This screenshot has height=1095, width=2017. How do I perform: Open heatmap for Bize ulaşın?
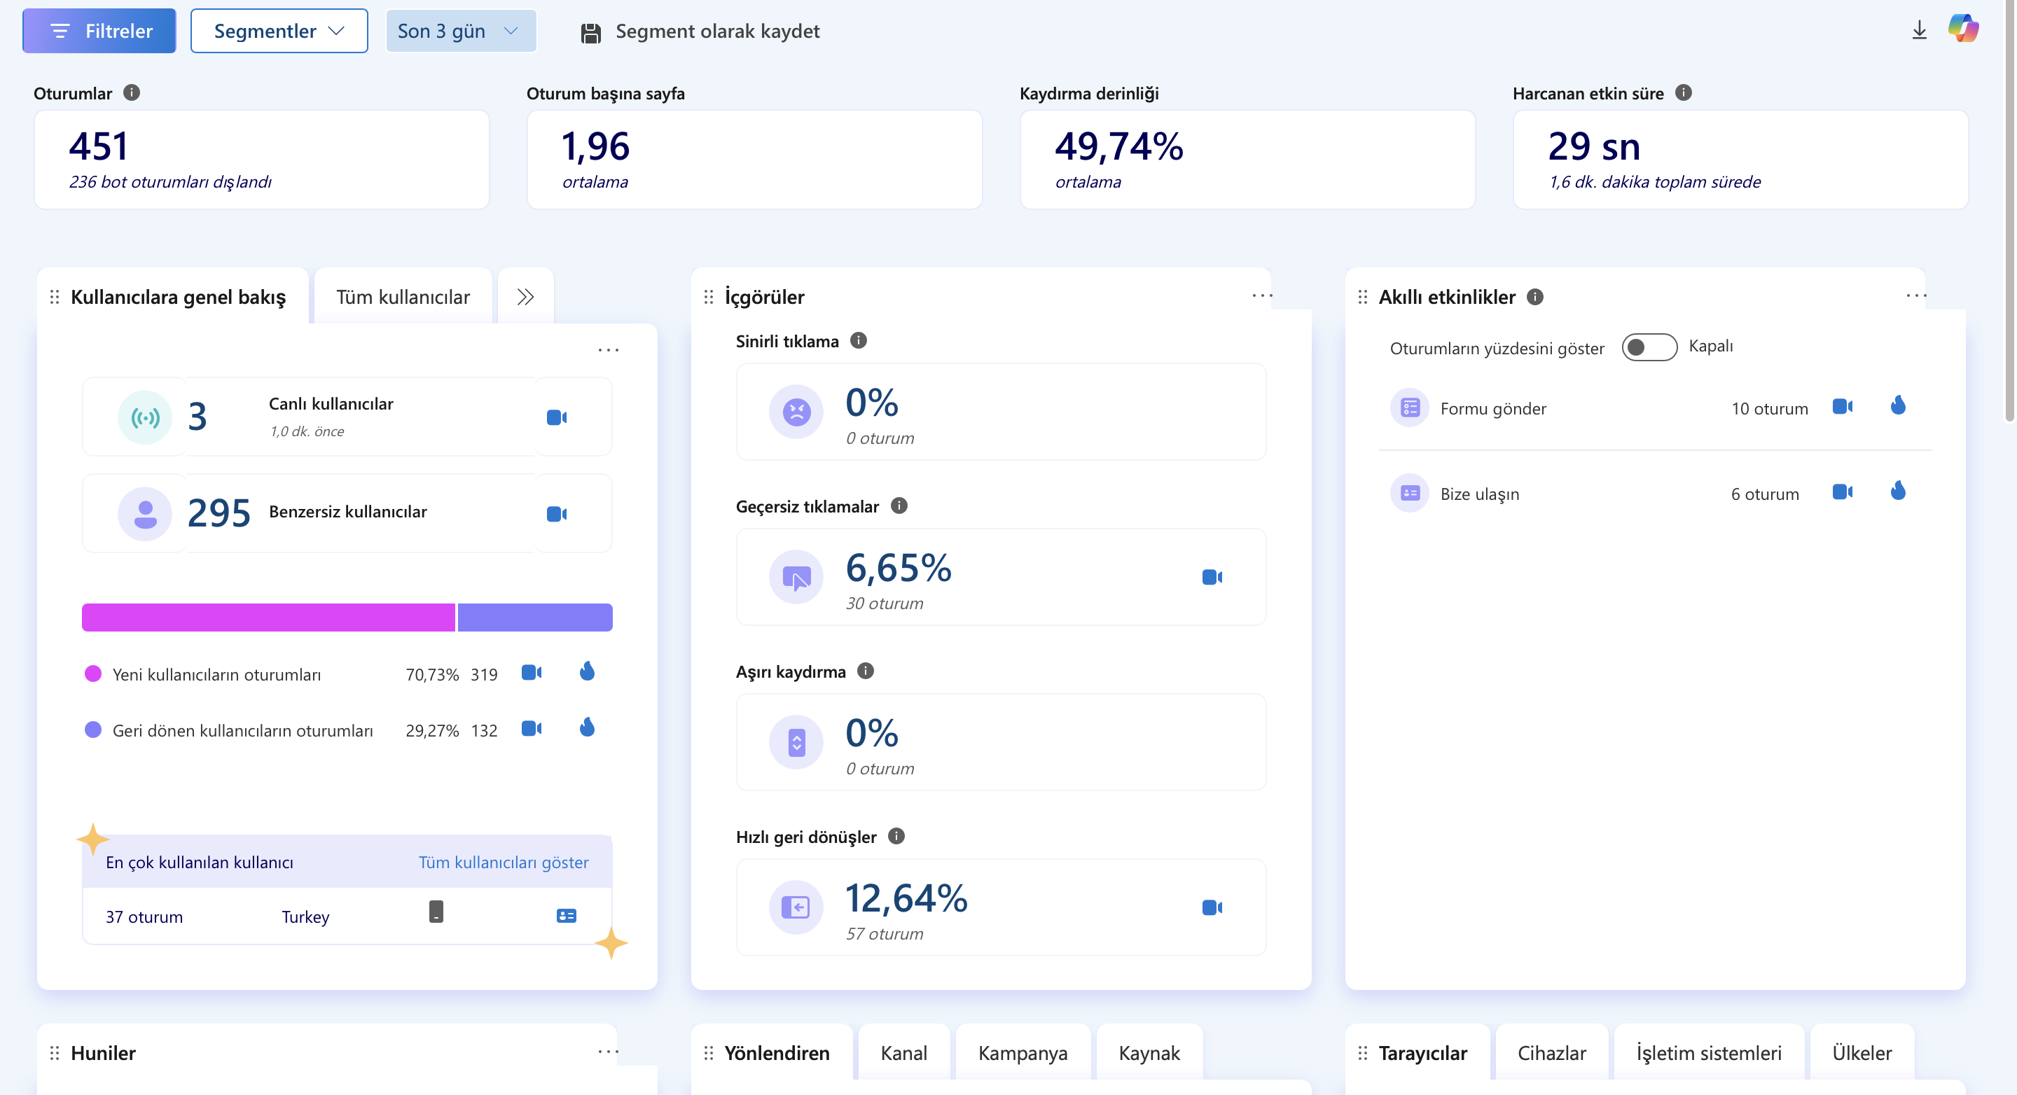click(x=1898, y=491)
